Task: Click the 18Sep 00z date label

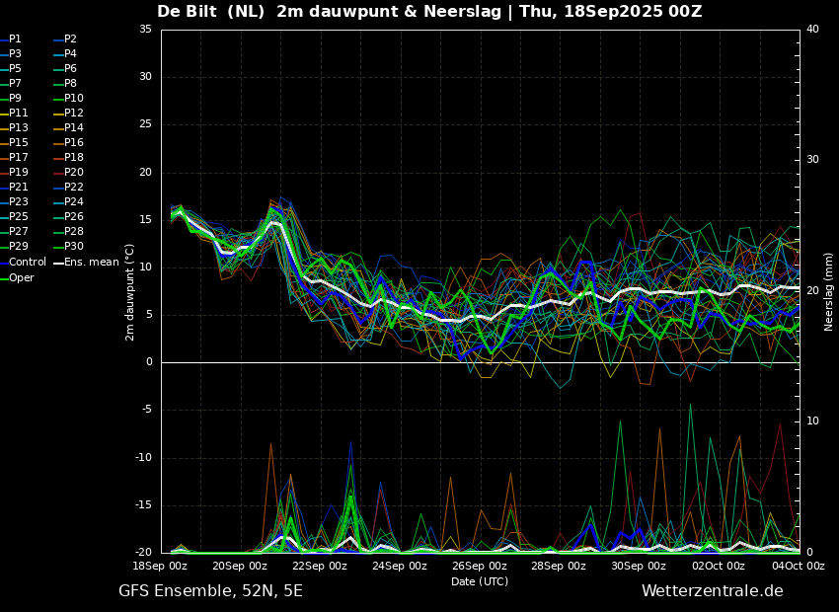Action: point(161,566)
